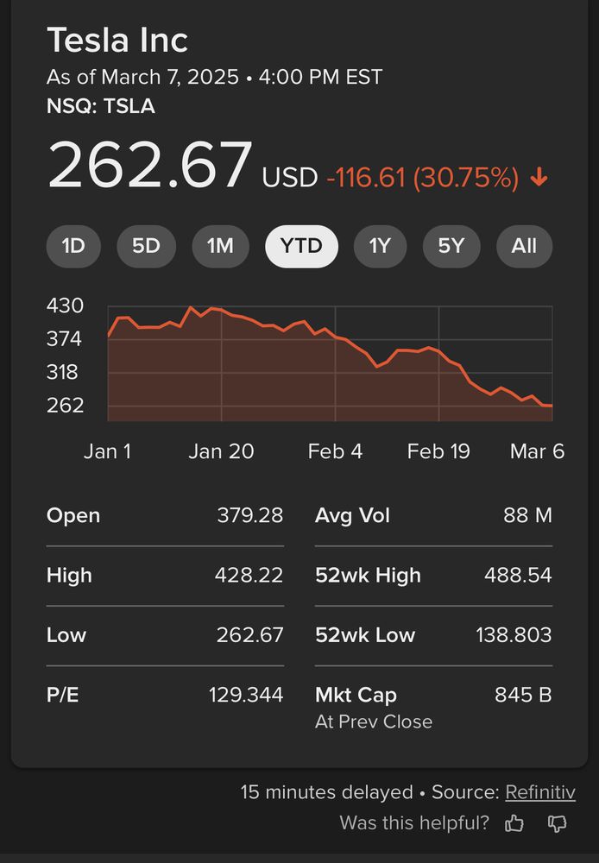Select the YTD chart view
599x863 pixels.
coord(301,246)
